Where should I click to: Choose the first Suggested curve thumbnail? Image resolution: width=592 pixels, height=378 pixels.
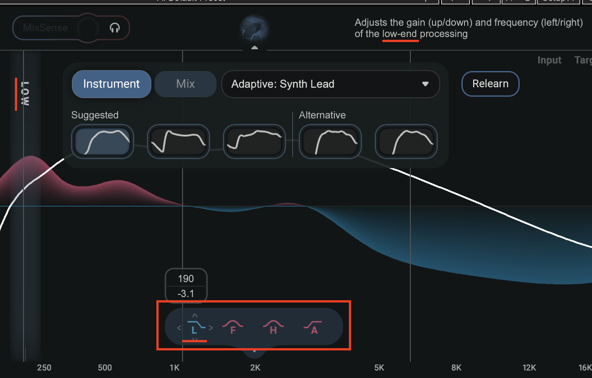pyautogui.click(x=103, y=141)
